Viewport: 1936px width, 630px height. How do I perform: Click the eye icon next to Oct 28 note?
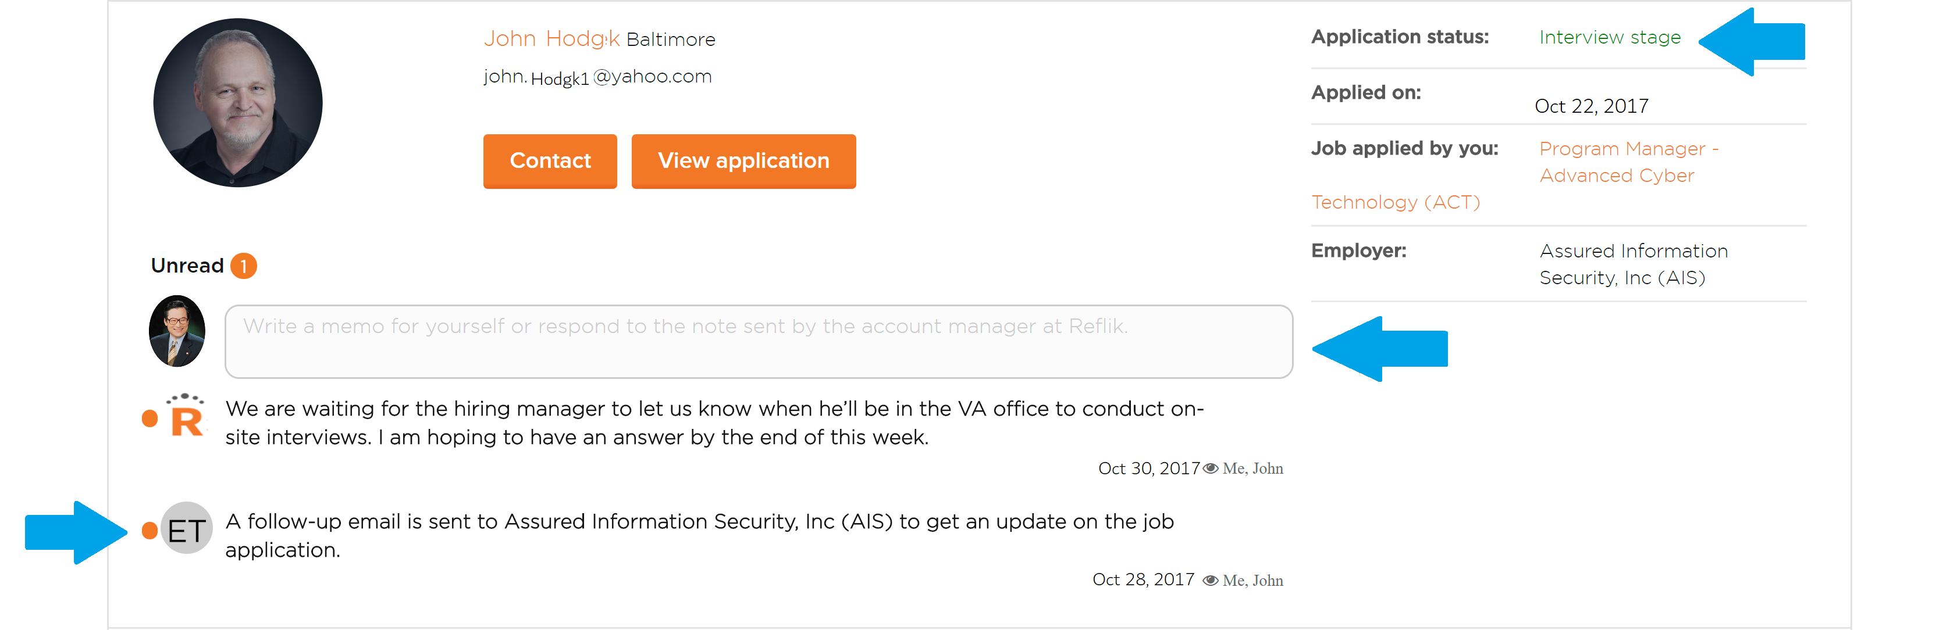click(1210, 581)
